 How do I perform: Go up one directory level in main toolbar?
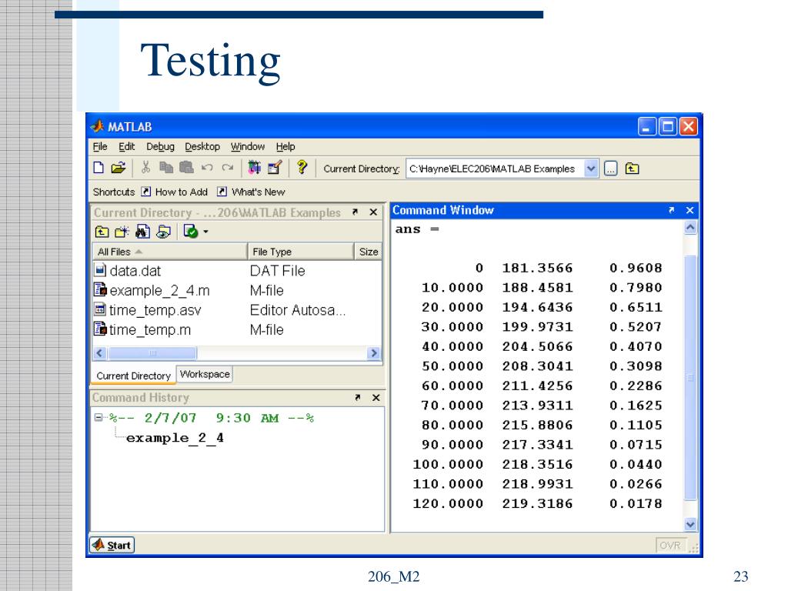click(633, 169)
